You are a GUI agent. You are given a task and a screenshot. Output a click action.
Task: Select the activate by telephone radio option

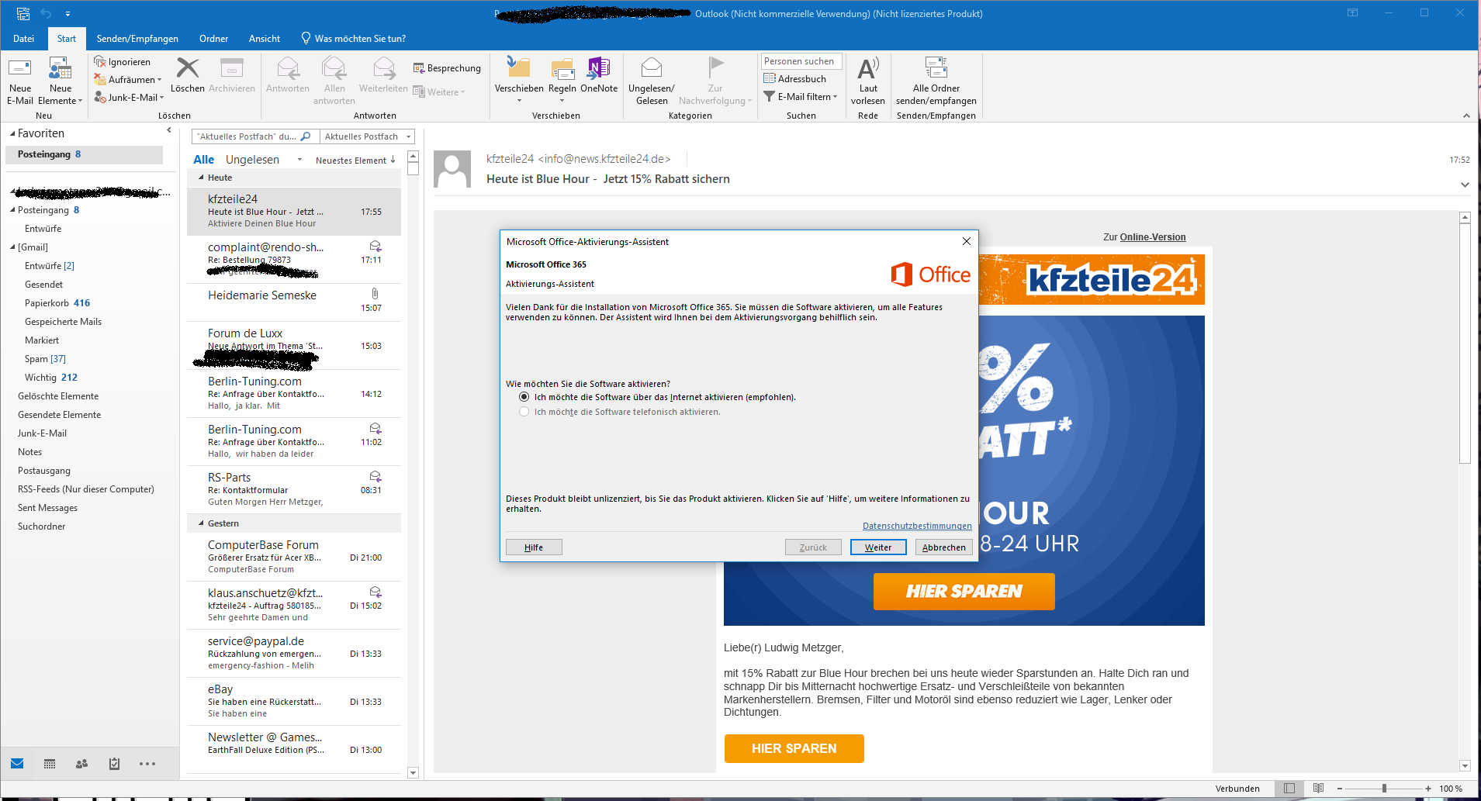point(524,412)
